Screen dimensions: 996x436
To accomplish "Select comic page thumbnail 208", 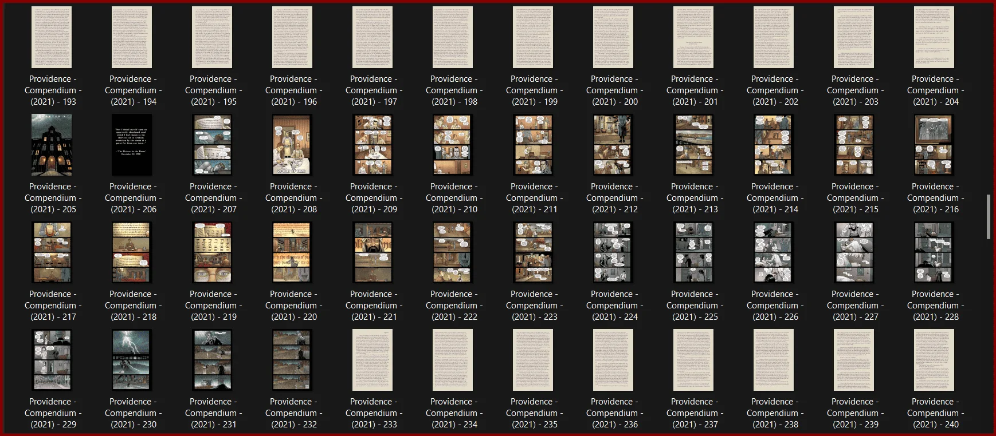I will pyautogui.click(x=292, y=145).
